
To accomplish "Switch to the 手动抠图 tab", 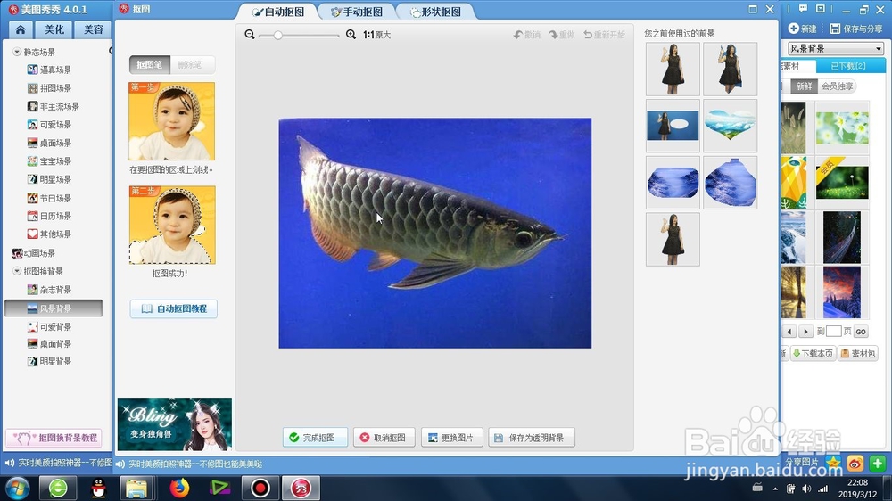I will (x=357, y=12).
